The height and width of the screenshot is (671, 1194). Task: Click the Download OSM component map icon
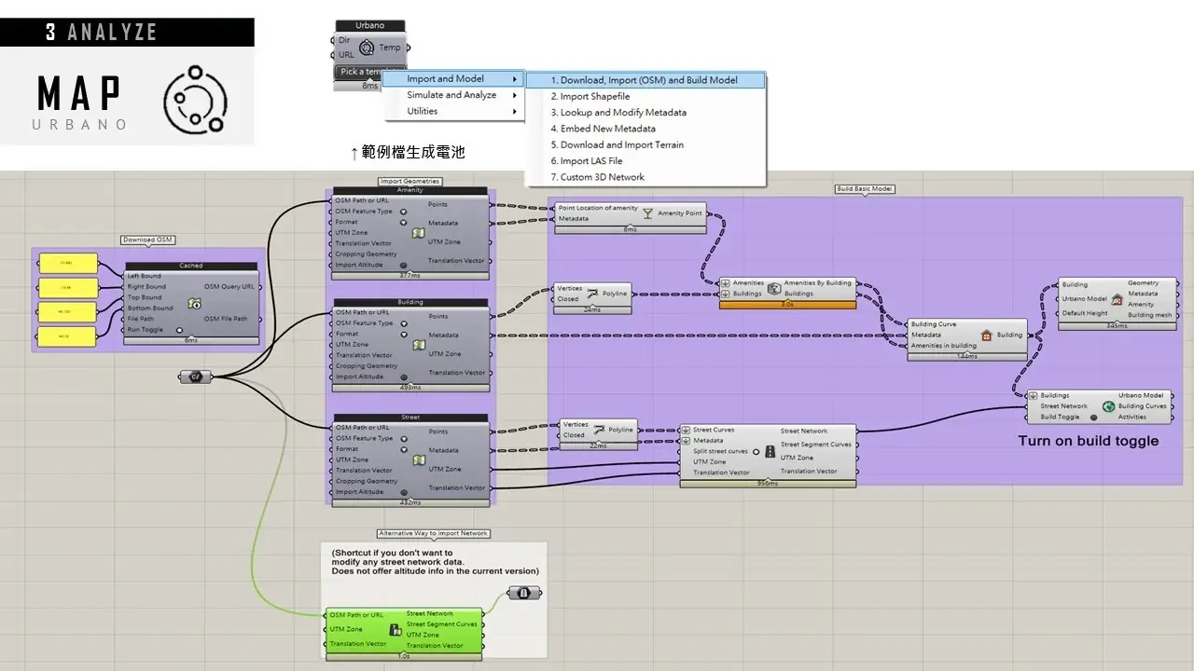click(x=193, y=304)
